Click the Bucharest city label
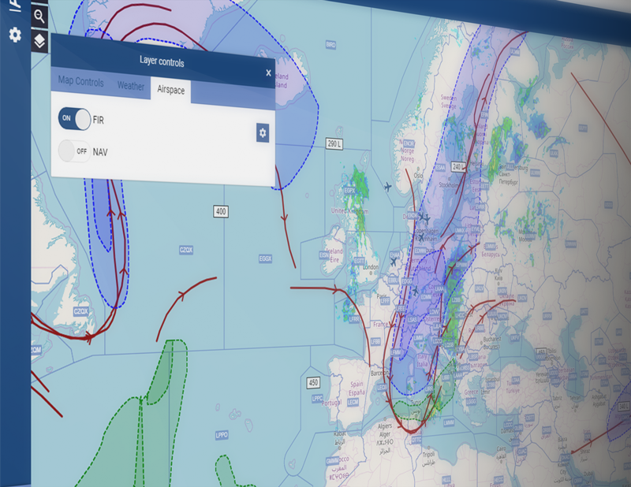The width and height of the screenshot is (631, 487). [491, 339]
